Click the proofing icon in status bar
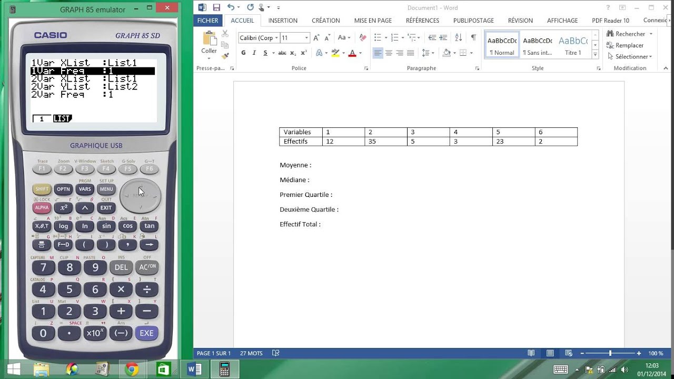 [275, 353]
